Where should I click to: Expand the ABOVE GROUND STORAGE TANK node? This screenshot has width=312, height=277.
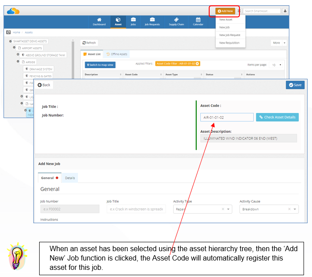[18, 54]
